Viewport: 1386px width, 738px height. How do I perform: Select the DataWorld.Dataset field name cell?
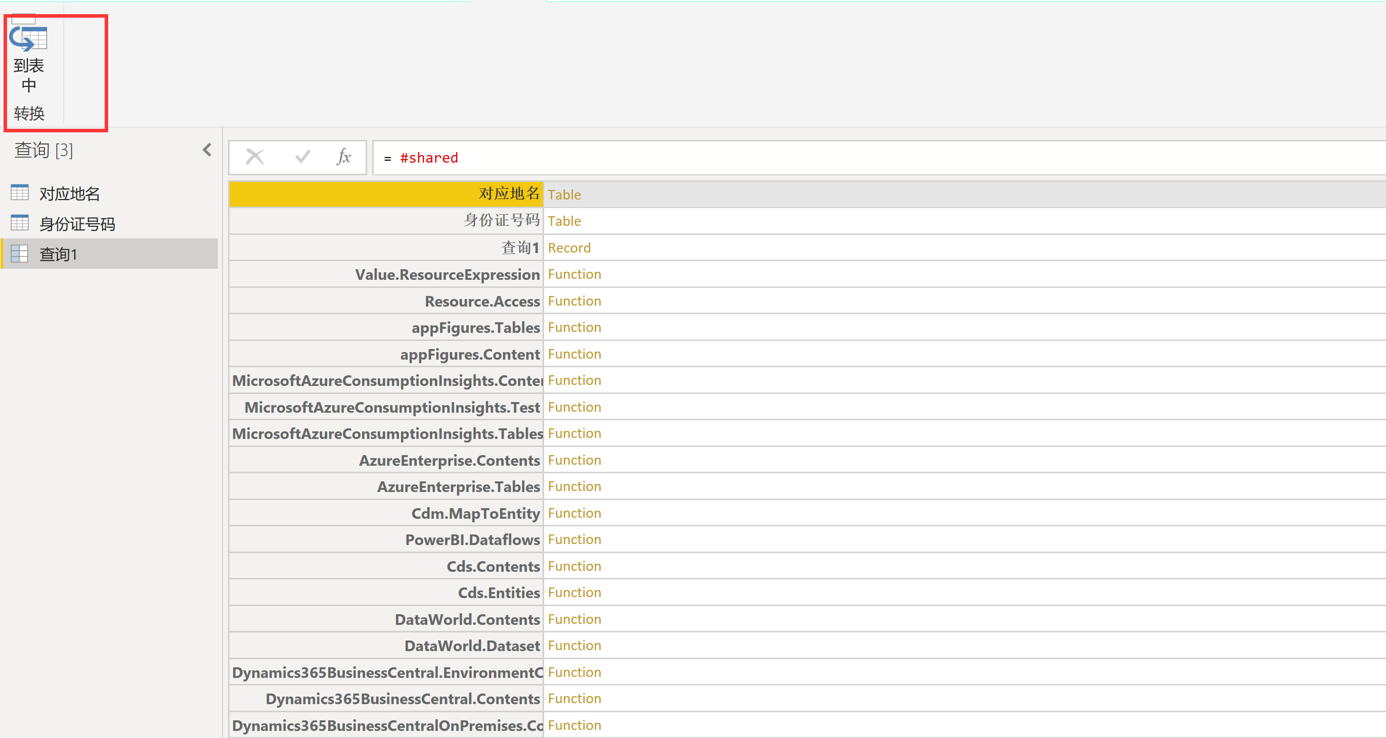[386, 646]
